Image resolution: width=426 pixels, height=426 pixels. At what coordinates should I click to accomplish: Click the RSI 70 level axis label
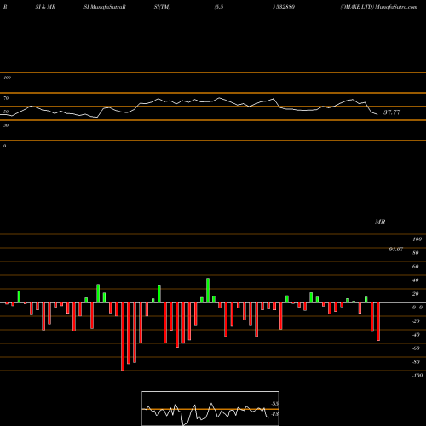6,98
